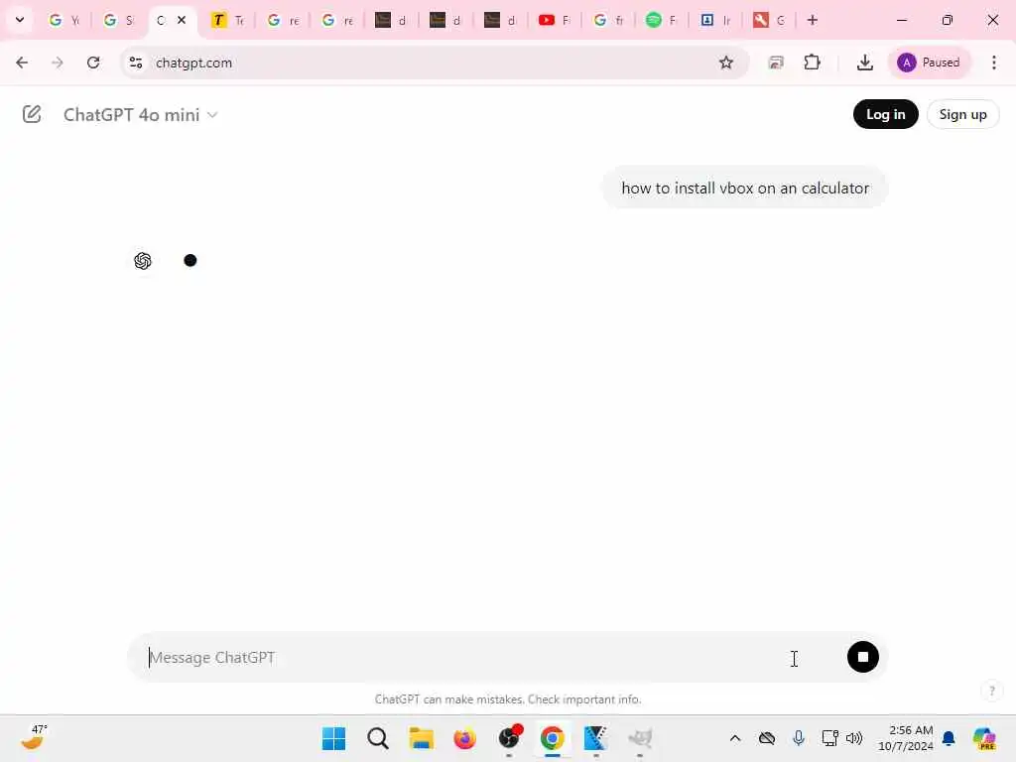
Task: Close the active ChatGPT tab
Action: (x=182, y=20)
